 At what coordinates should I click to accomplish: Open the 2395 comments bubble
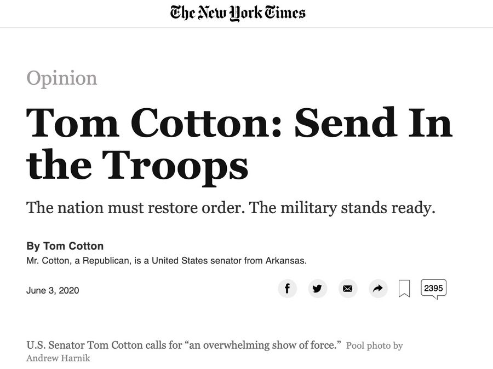[x=433, y=289]
